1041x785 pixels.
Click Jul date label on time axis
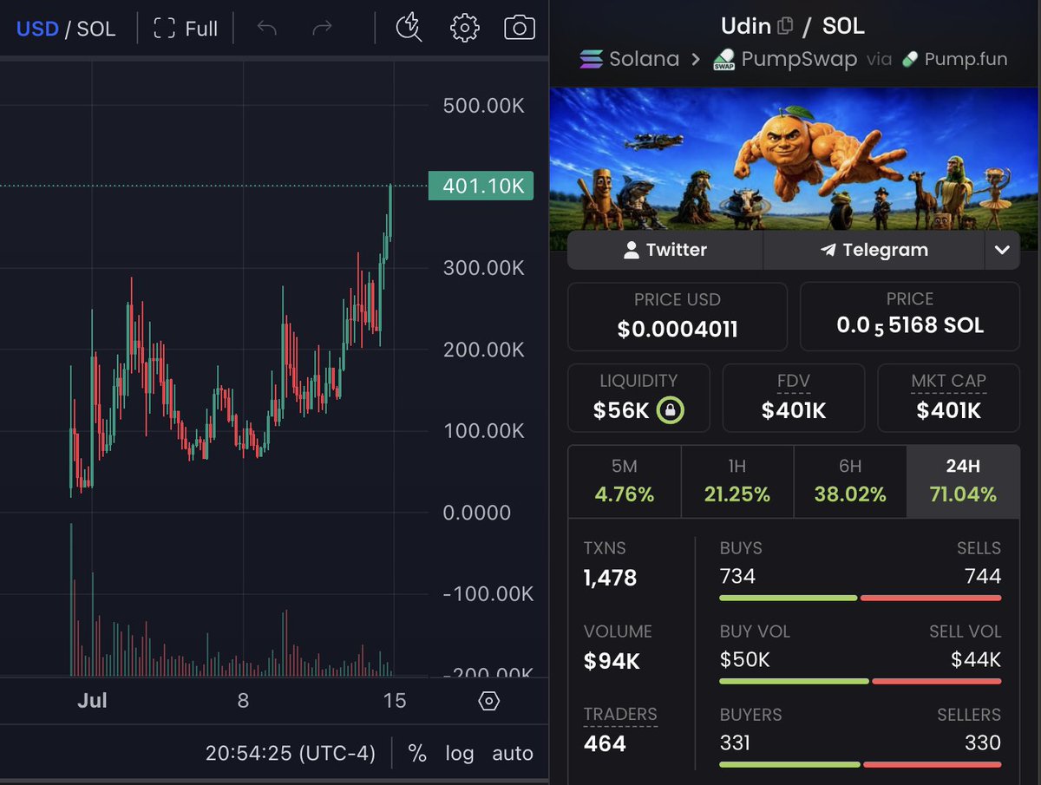point(92,701)
